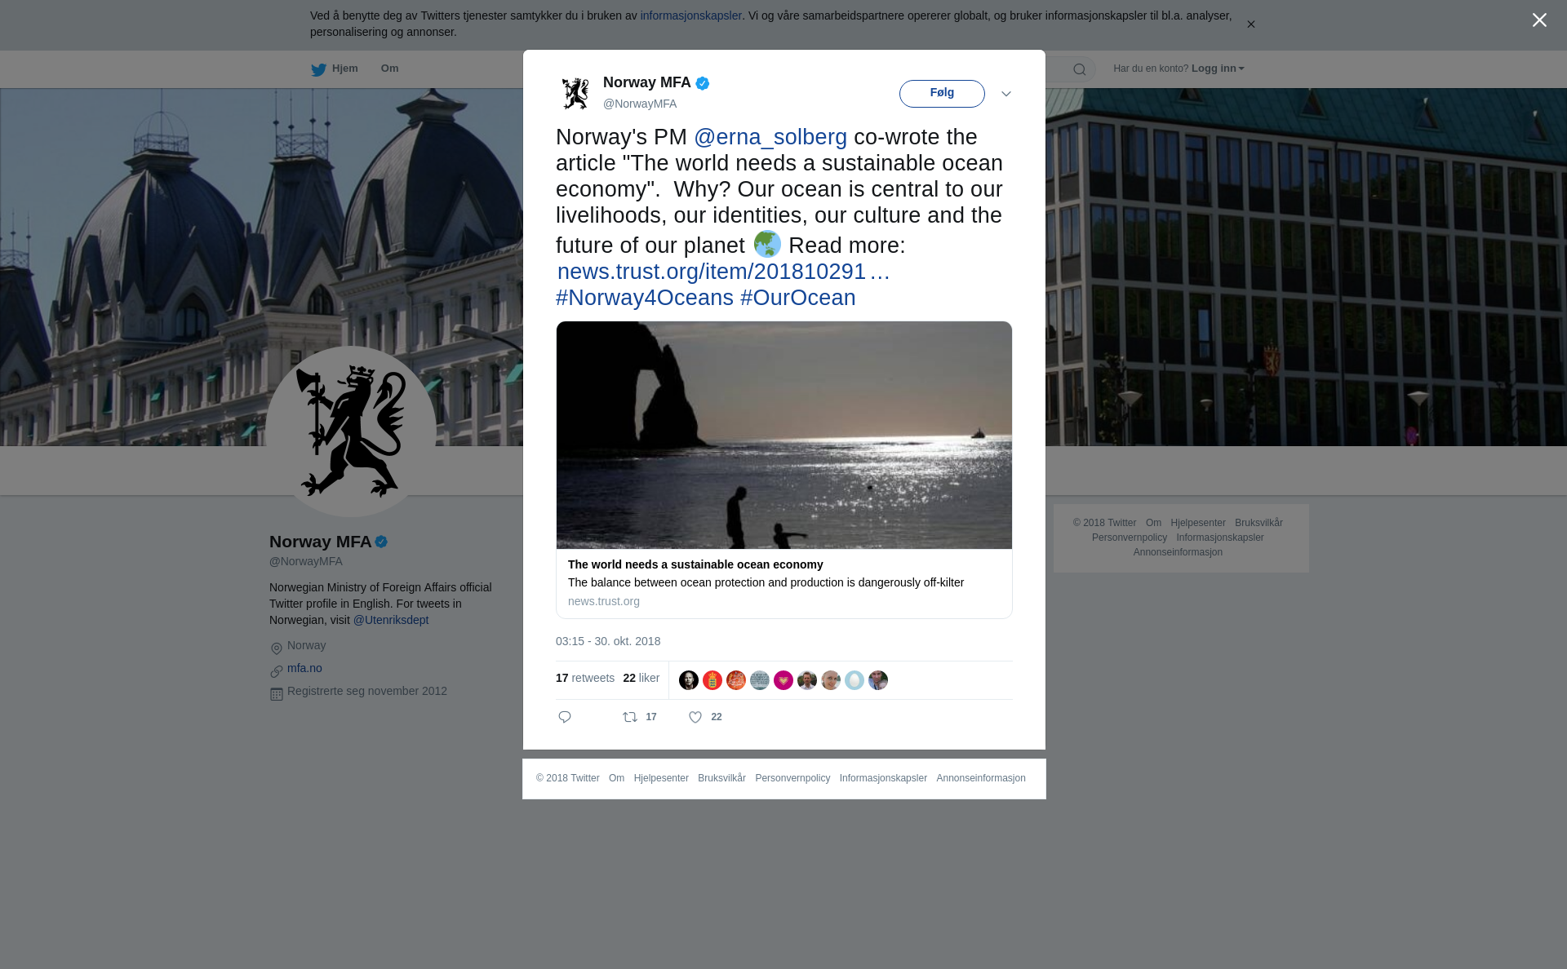This screenshot has height=969, width=1567.
Task: Open the news.trust.org article link in the tweet
Action: (x=723, y=272)
